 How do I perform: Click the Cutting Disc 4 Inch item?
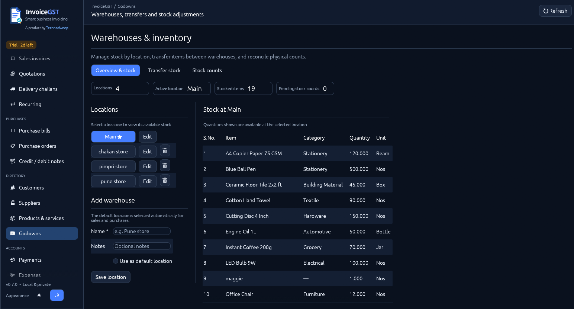(247, 216)
